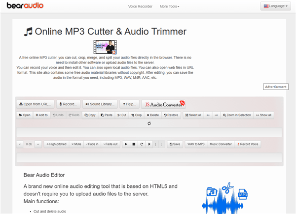
Task: Copy the selected audio
Action: 90,115
